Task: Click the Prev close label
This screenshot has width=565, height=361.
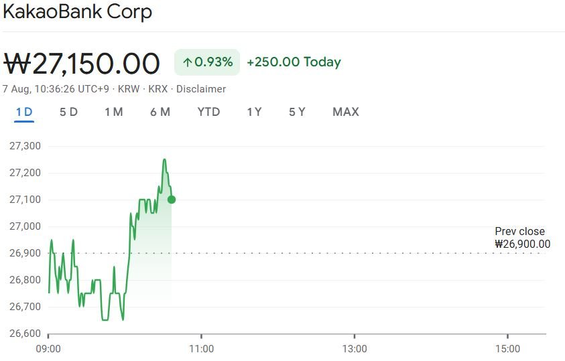Action: coord(519,232)
